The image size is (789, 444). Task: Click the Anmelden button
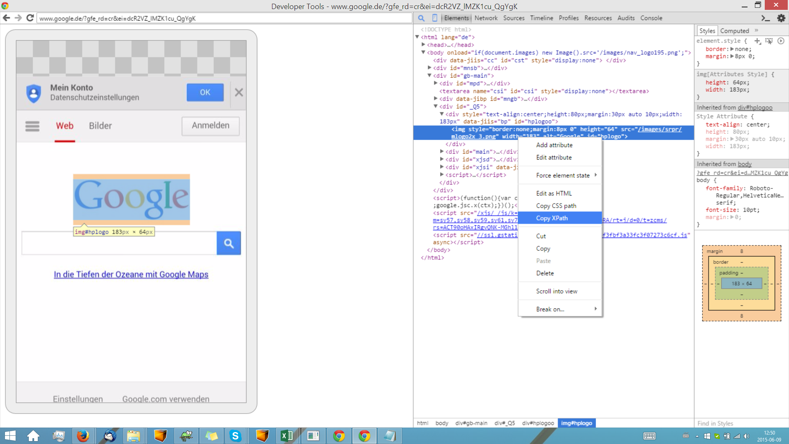point(211,126)
